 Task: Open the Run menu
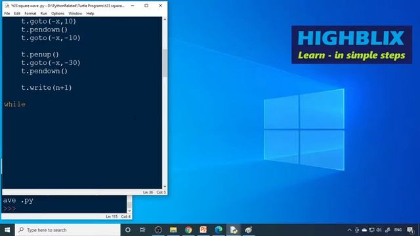tap(44, 13)
